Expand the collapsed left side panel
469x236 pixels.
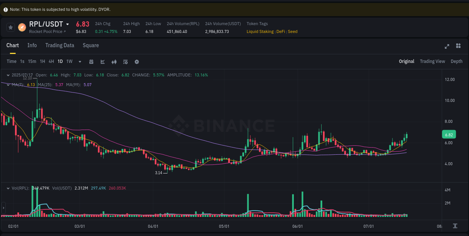3,207
